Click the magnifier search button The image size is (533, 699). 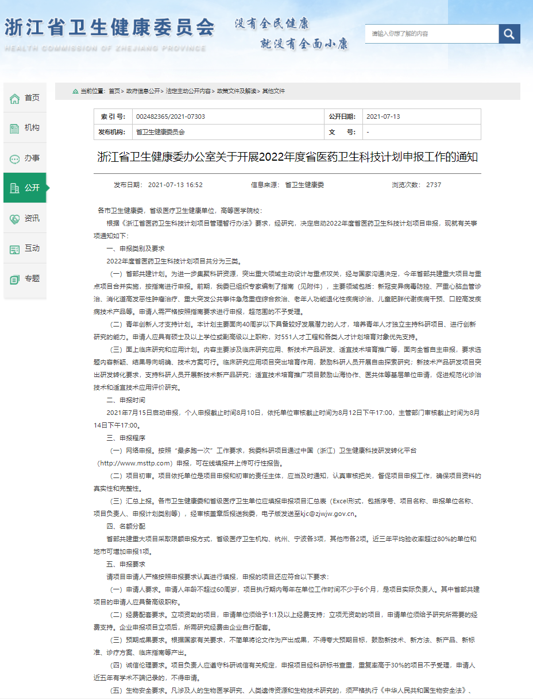(509, 34)
